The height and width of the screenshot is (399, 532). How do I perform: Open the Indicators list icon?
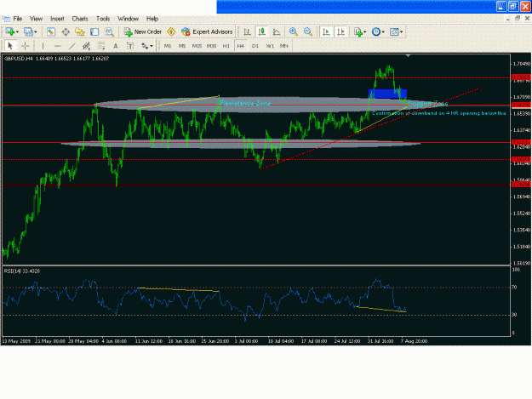tap(358, 31)
